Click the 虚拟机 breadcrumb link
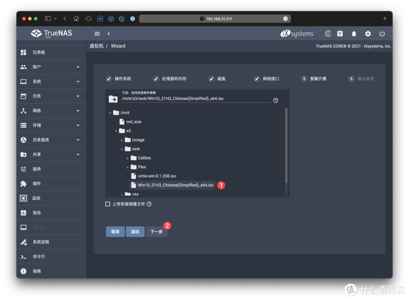Viewport: 409px width, 300px height. [x=97, y=46]
